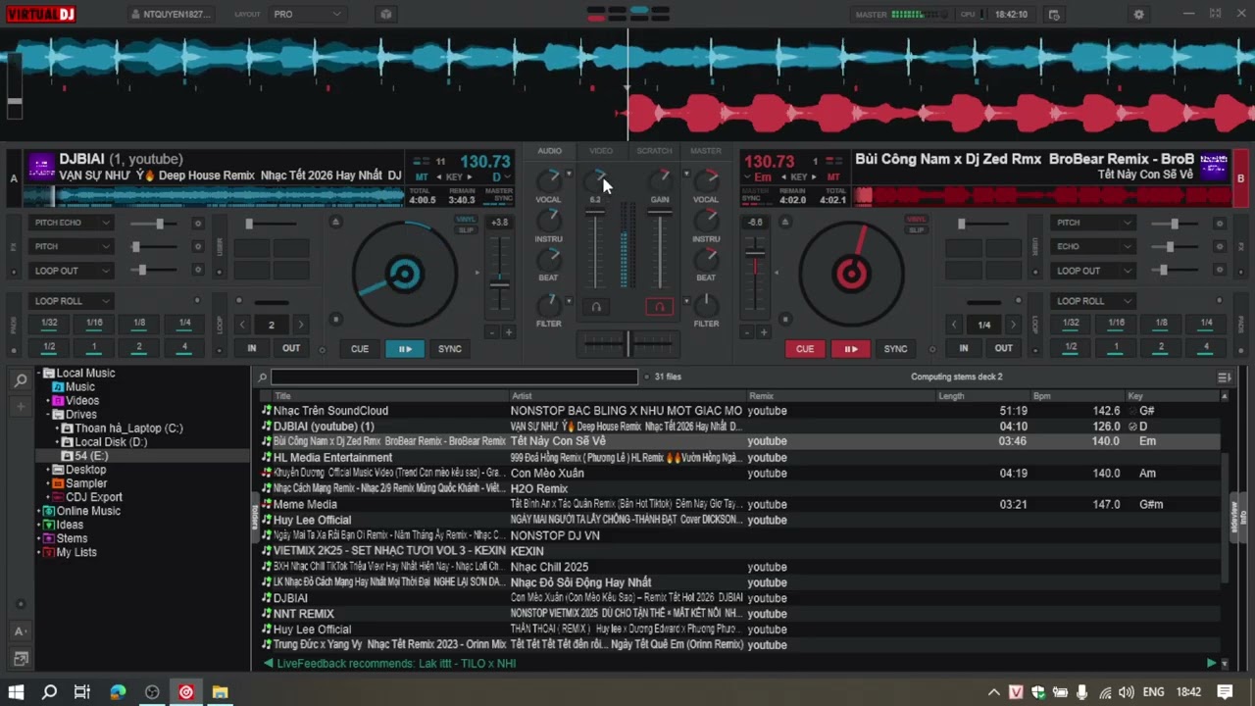1255x706 pixels.
Task: Switch mixer to SCRATCH tab
Action: pyautogui.click(x=654, y=151)
